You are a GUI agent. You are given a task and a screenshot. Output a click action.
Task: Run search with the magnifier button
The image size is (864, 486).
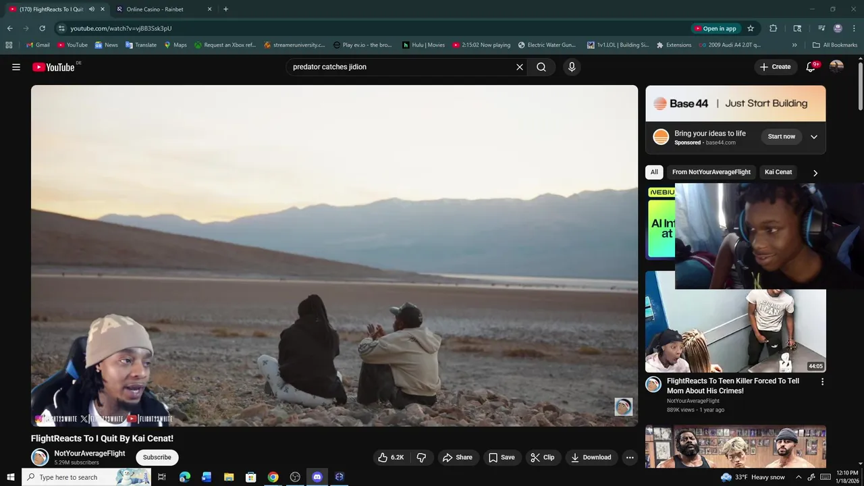[x=541, y=67]
